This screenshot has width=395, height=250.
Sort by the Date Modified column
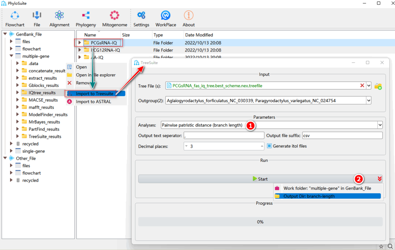click(199, 35)
